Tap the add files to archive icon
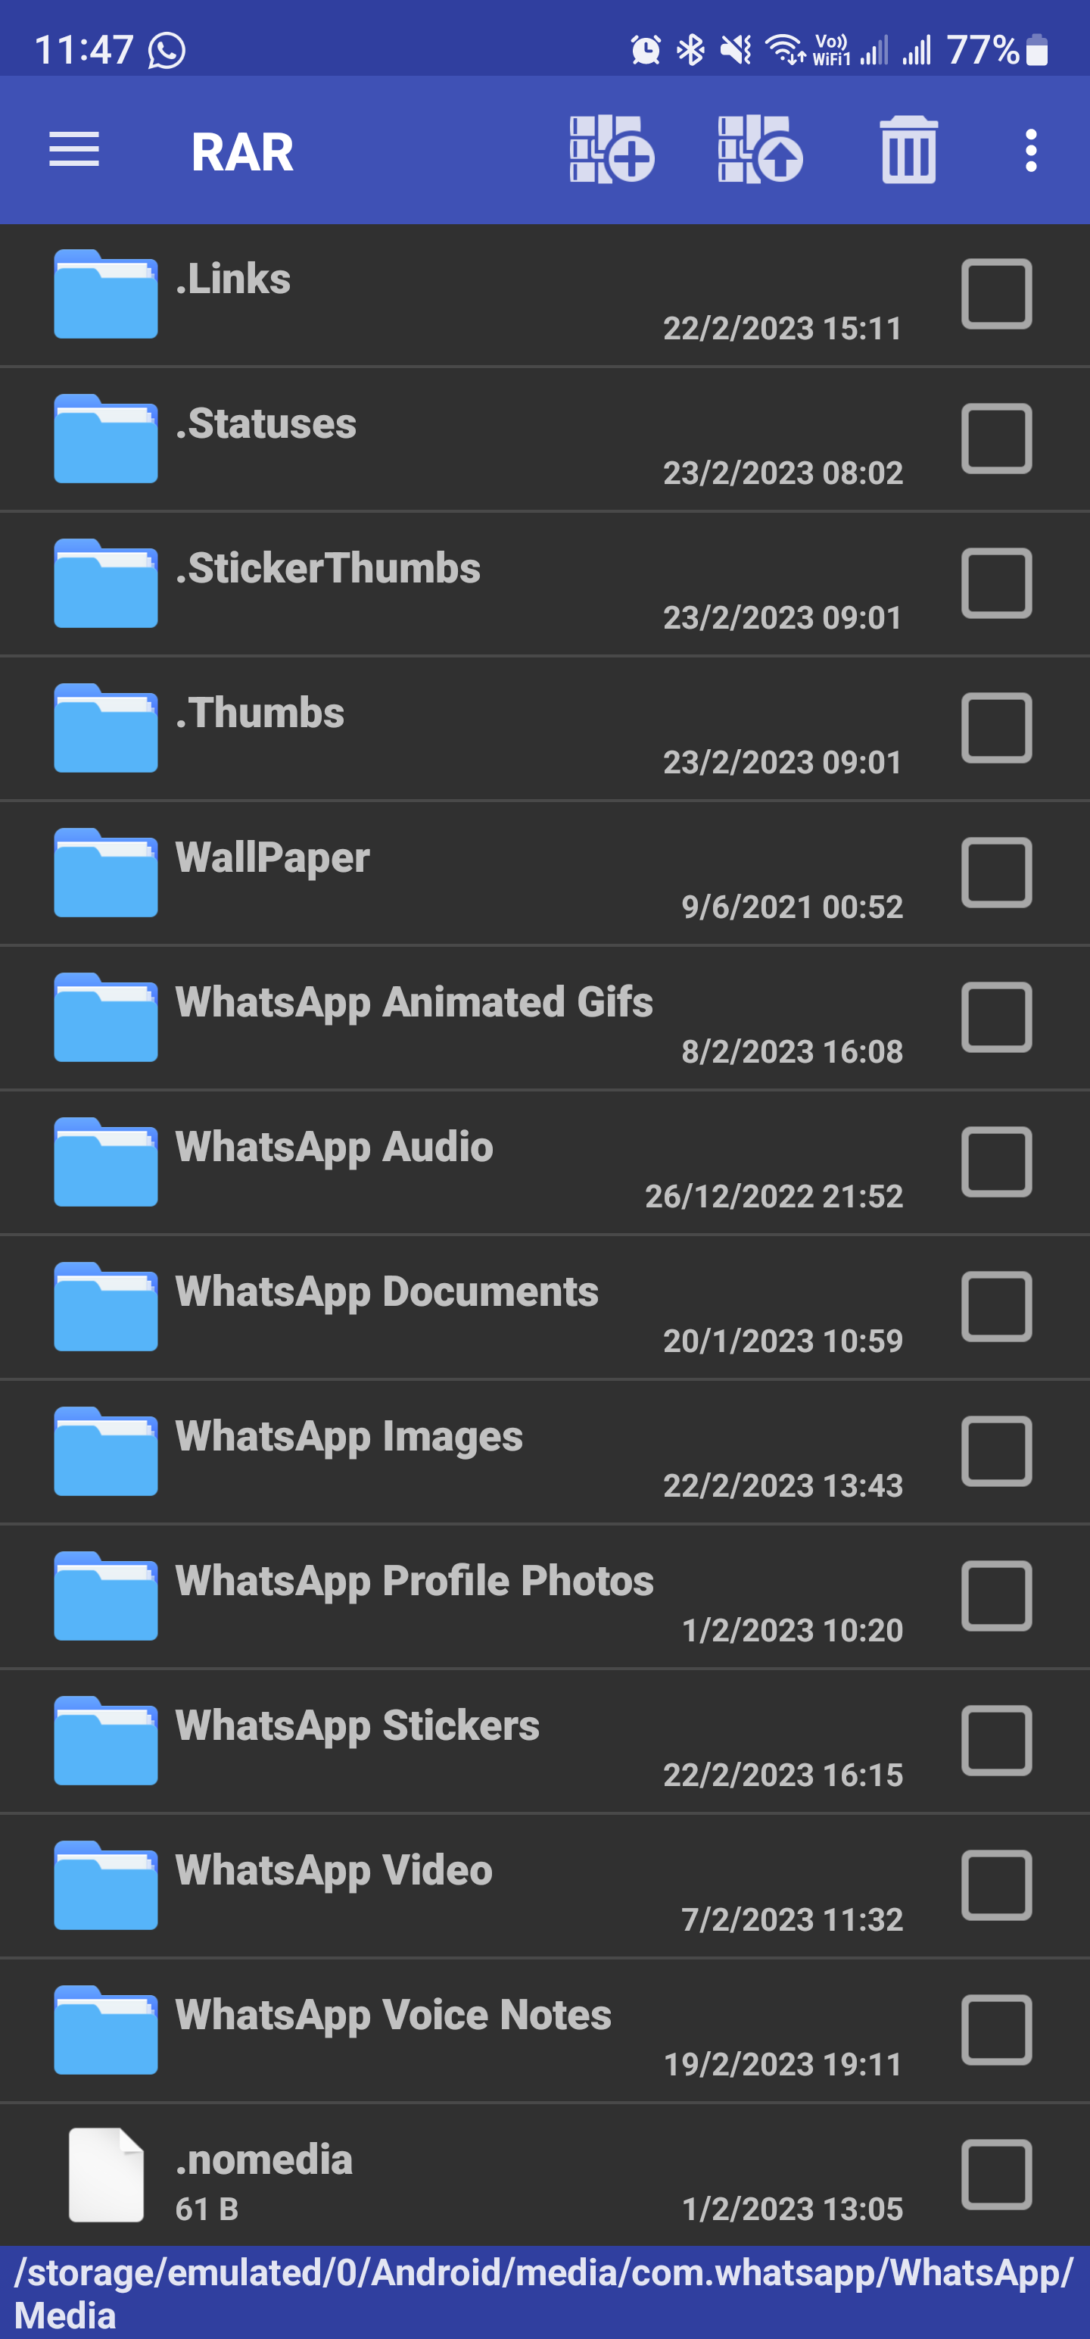Viewport: 1090px width, 2339px height. click(x=612, y=150)
